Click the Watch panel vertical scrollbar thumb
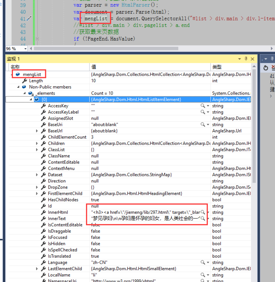The width and height of the screenshot is (275, 282). [254, 126]
